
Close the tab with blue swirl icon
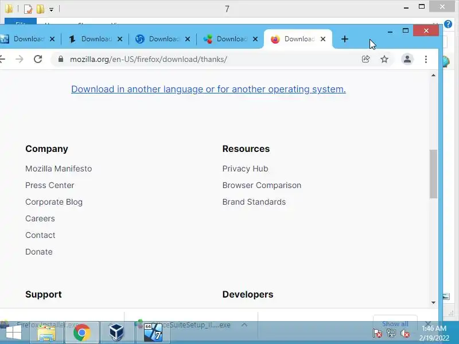pyautogui.click(x=188, y=39)
